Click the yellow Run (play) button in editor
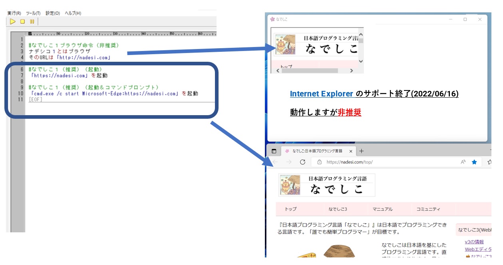Screen dimensions: 503x265 click(x=13, y=22)
